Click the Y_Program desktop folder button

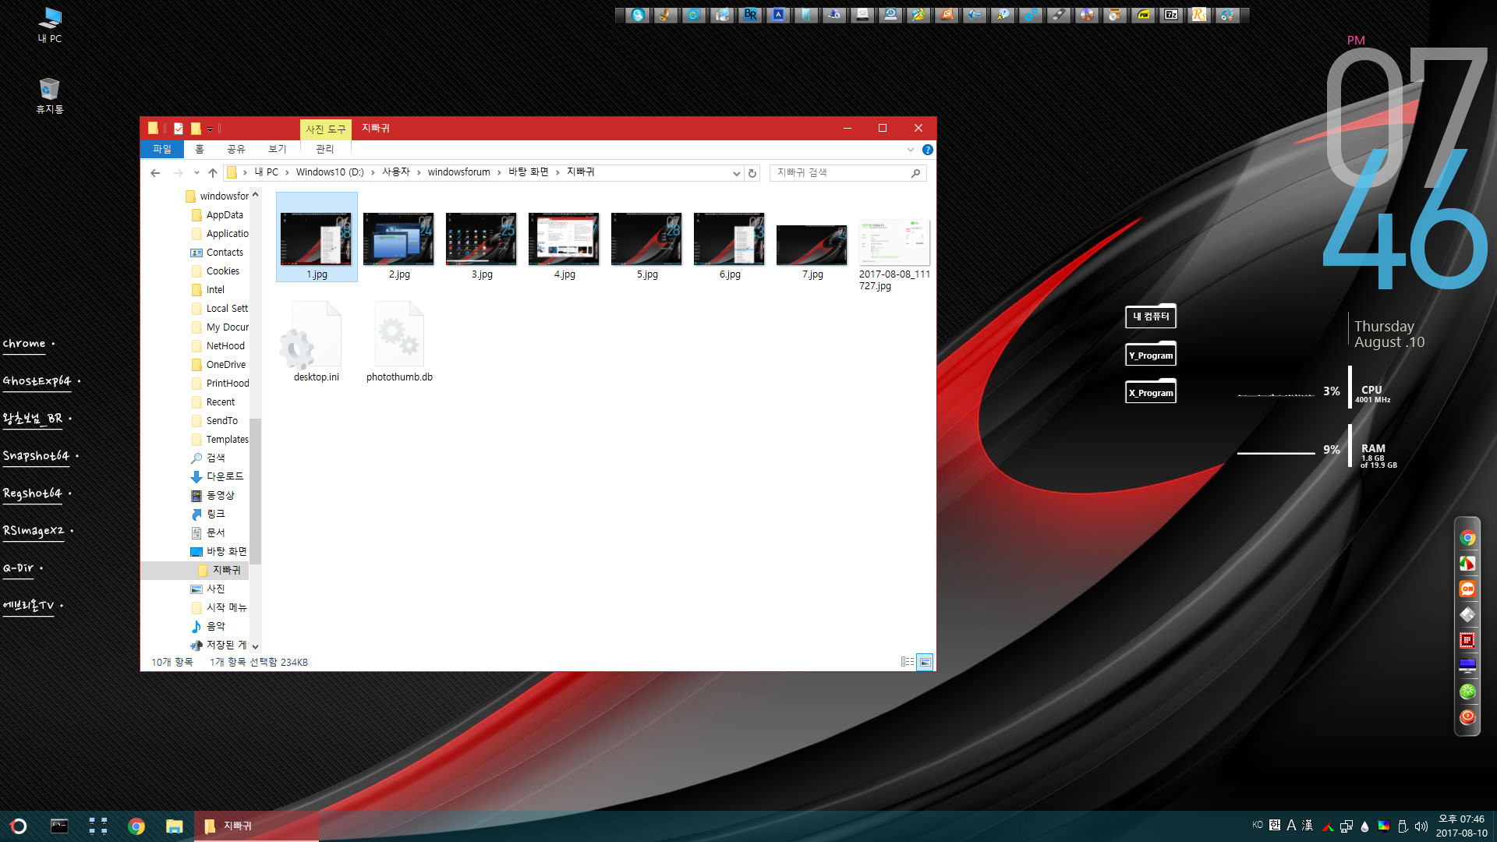click(1151, 355)
